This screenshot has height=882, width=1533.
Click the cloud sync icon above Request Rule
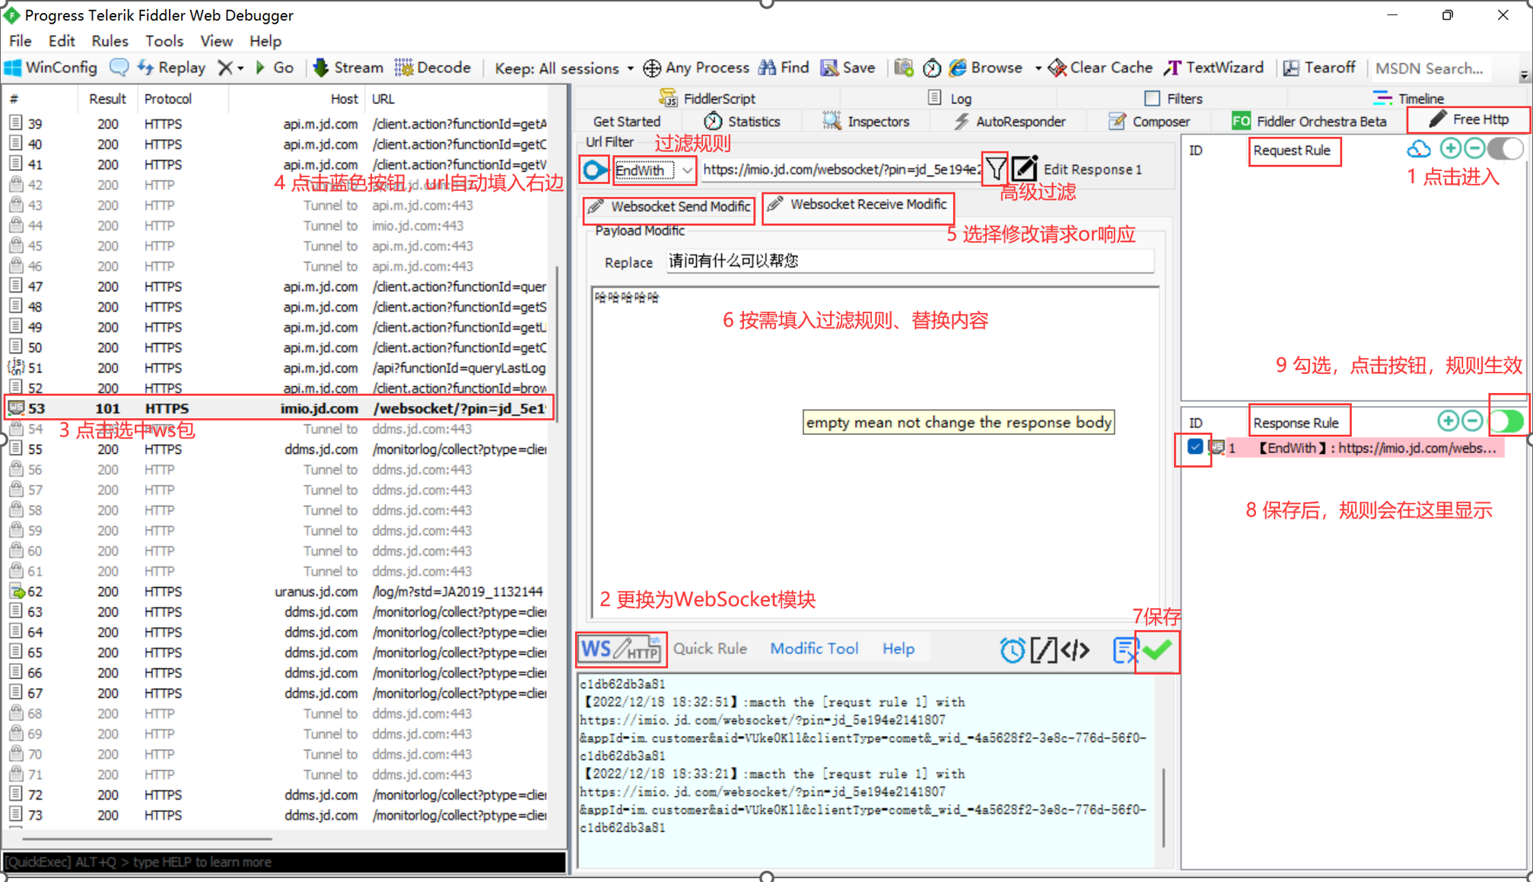[x=1419, y=149]
